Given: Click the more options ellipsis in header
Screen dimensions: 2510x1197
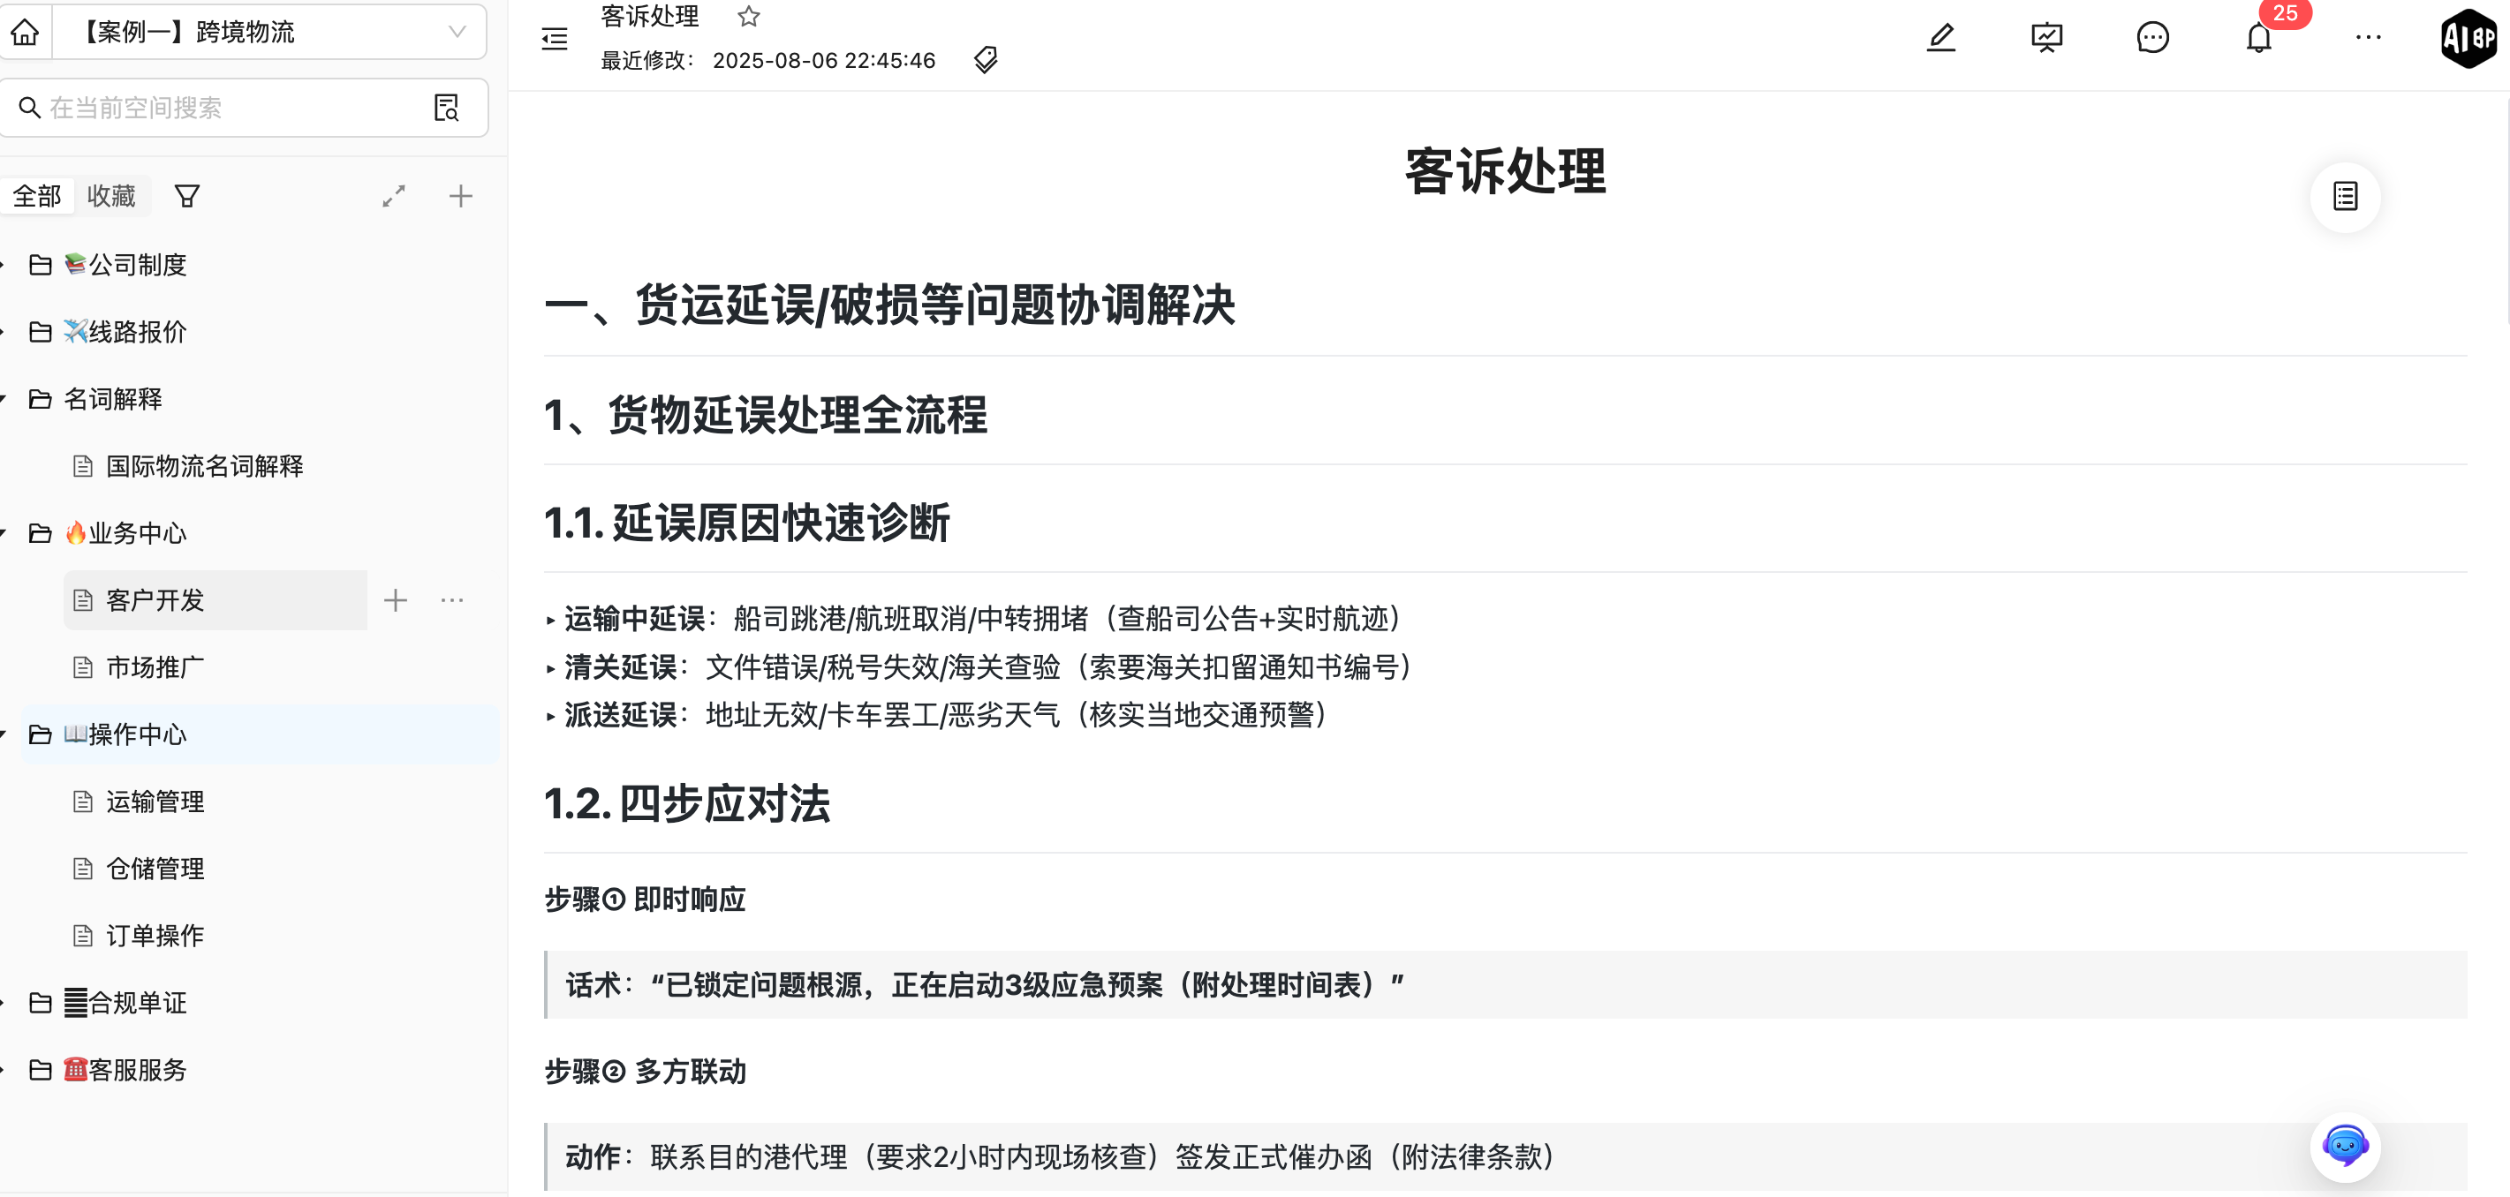Looking at the screenshot, I should (x=2368, y=38).
